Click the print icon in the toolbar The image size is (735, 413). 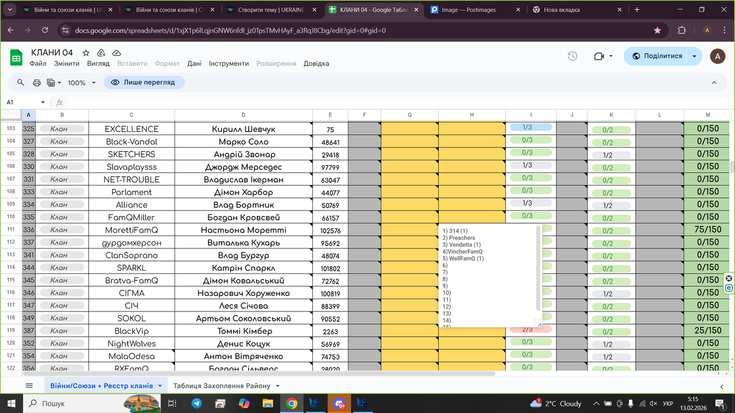pos(37,83)
